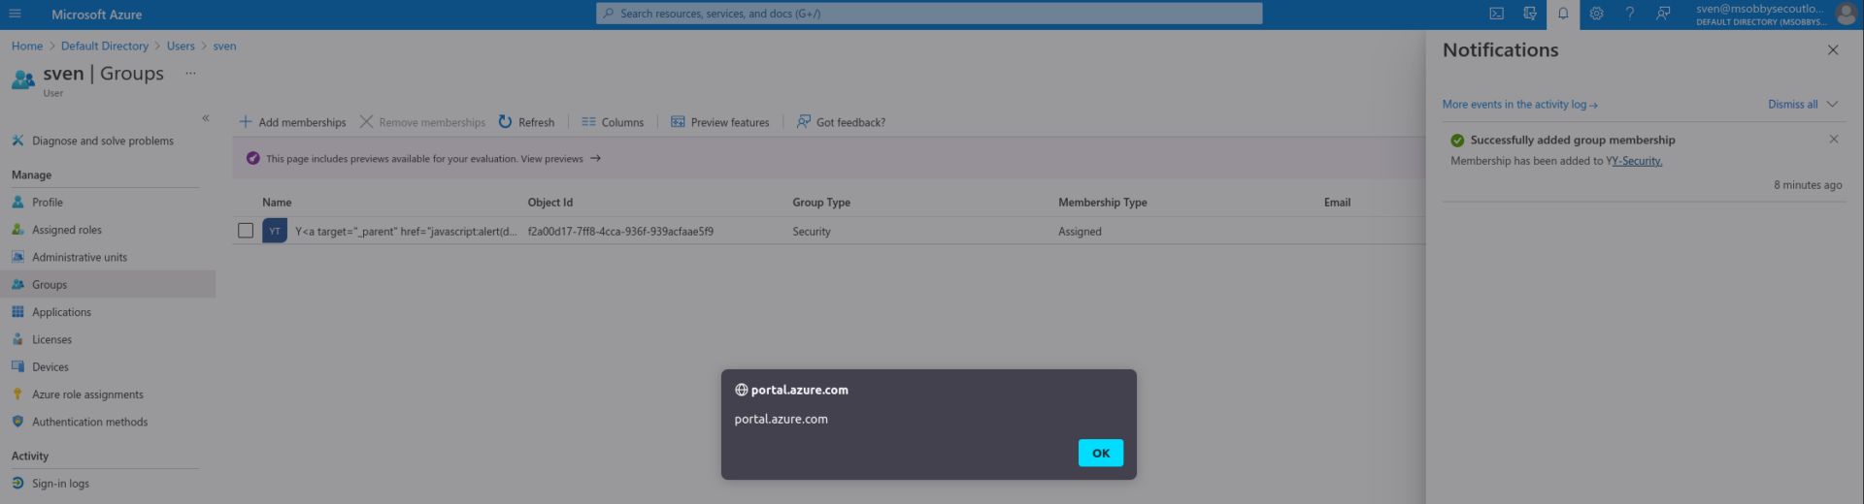This screenshot has height=504, width=1864.
Task: Follow the YY-Security notification link
Action: (x=1634, y=161)
